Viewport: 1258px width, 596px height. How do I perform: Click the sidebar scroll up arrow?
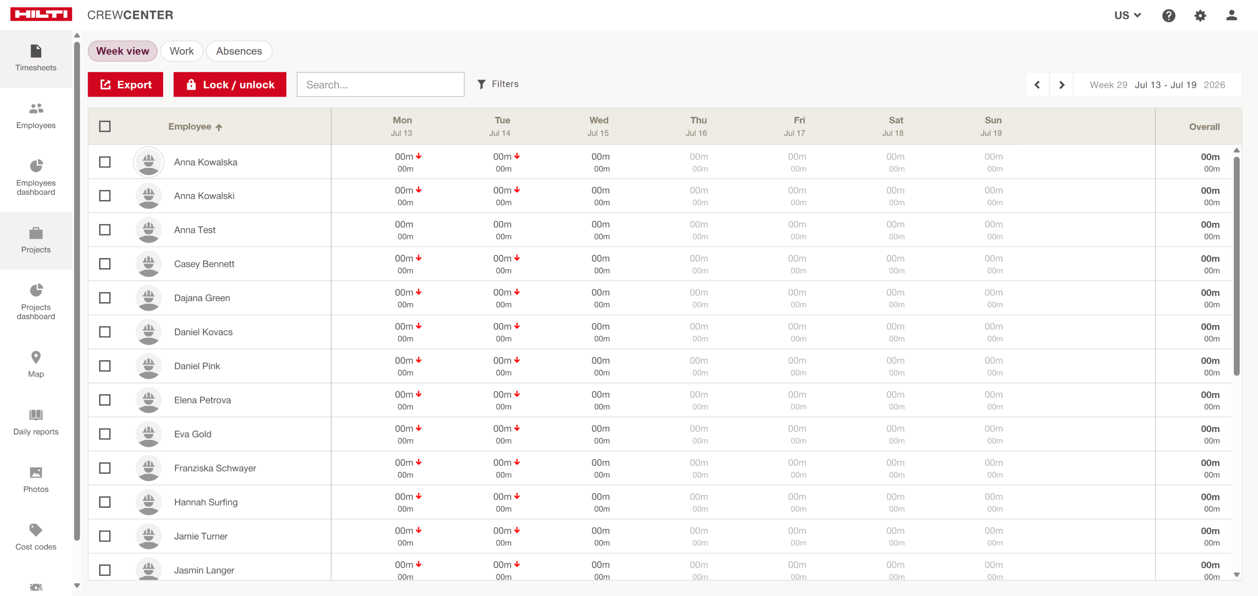(x=77, y=35)
